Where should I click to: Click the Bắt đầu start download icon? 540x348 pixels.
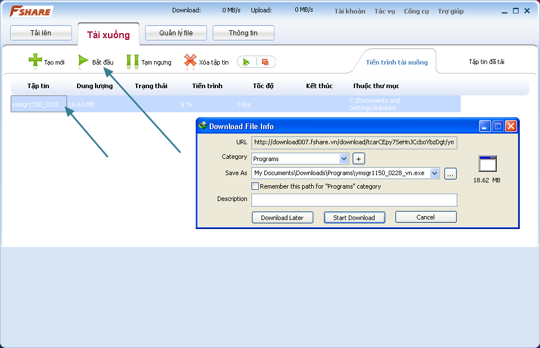pos(83,62)
